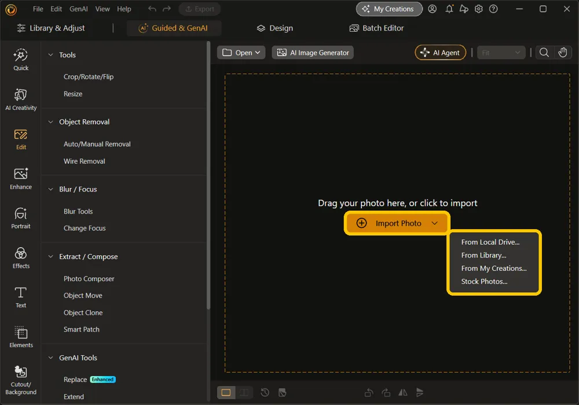This screenshot has height=405, width=579.
Task: Select the Resize tool
Action: tap(73, 94)
